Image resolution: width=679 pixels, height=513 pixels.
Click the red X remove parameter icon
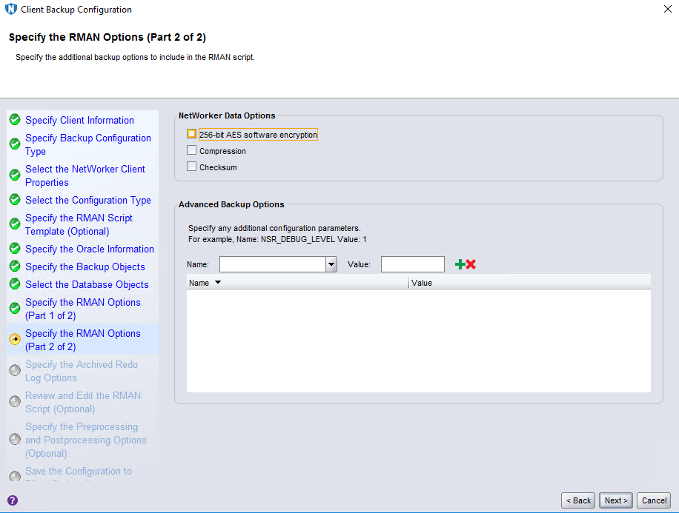(471, 264)
